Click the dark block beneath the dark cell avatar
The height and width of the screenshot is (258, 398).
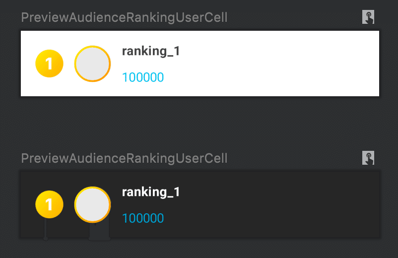[99, 231]
